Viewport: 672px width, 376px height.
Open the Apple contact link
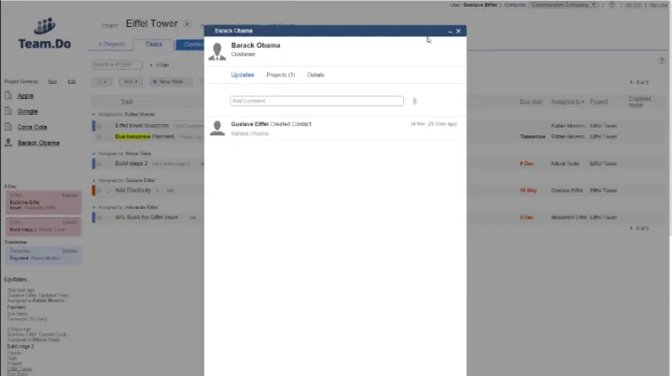point(25,96)
